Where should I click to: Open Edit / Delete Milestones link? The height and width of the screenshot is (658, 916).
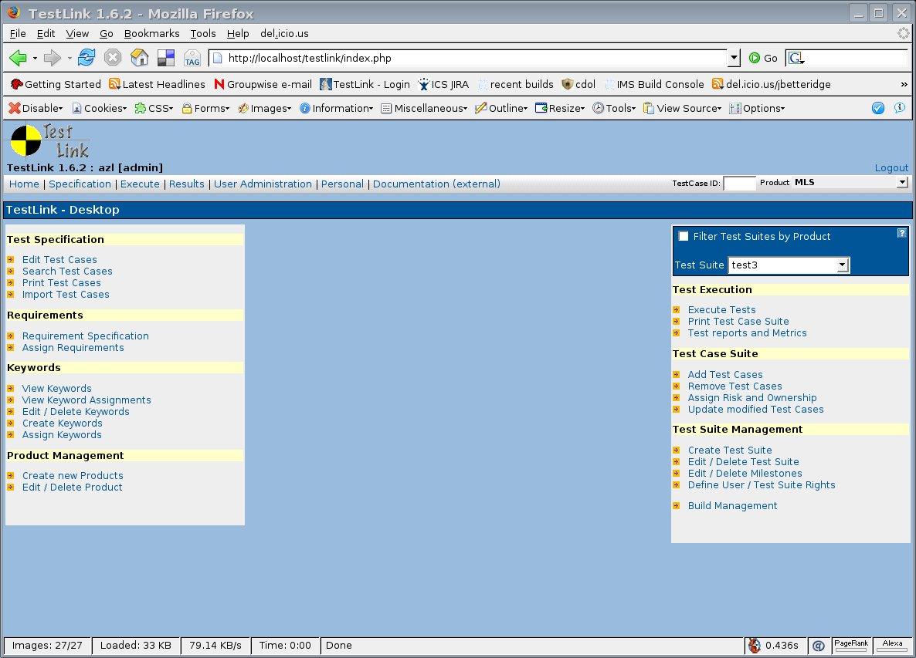(745, 473)
